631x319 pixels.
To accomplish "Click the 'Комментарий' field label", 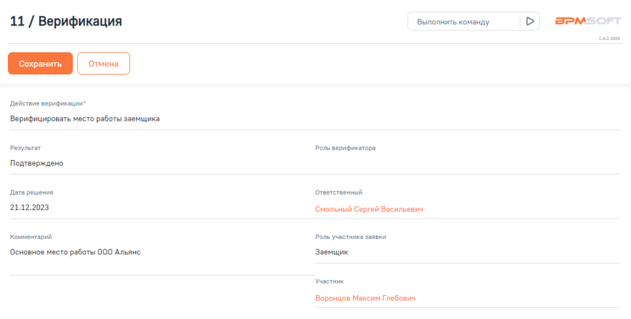I will [31, 236].
